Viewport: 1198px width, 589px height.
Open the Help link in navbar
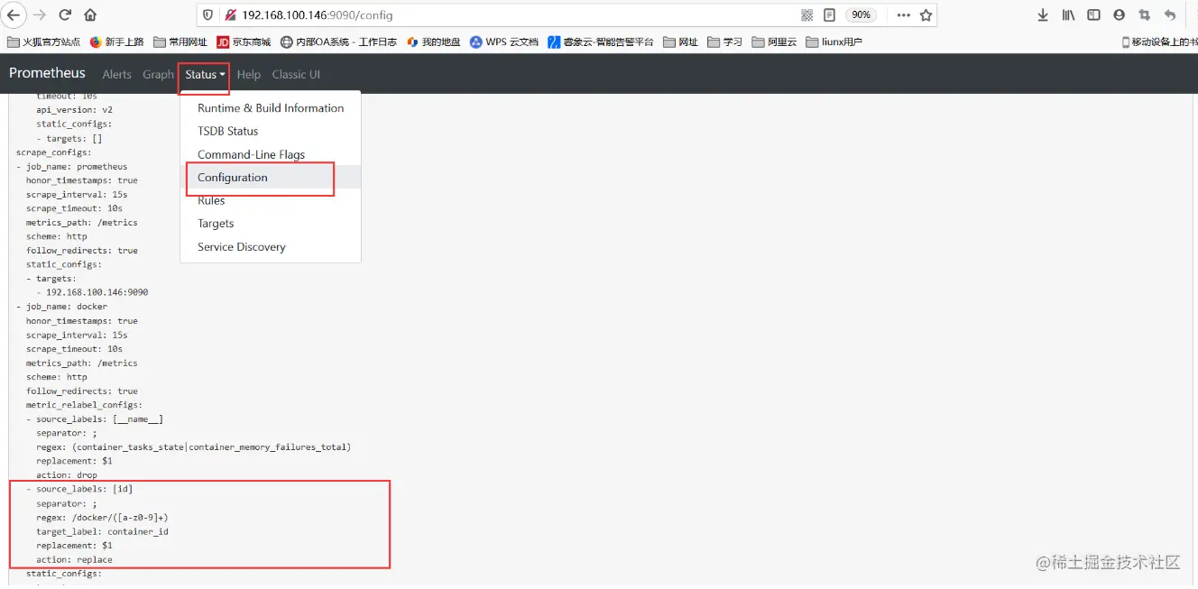point(249,75)
